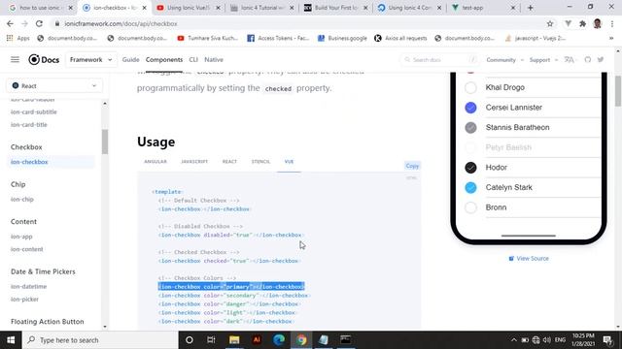This screenshot has height=349, width=622.
Task: Open Windows Start menu
Action: click(11, 340)
